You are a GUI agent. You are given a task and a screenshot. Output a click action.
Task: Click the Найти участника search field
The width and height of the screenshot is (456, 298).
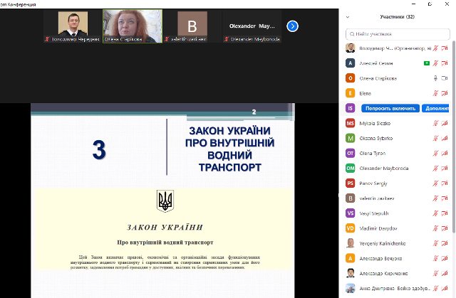coord(398,33)
